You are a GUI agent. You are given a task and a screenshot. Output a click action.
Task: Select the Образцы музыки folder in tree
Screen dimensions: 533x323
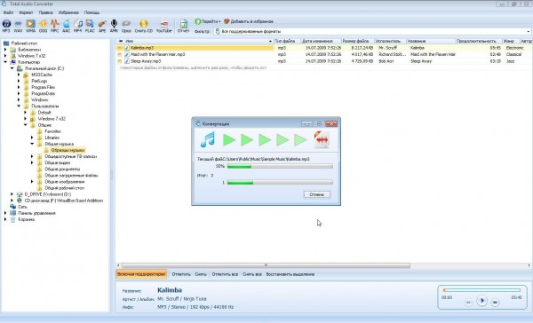pos(68,150)
